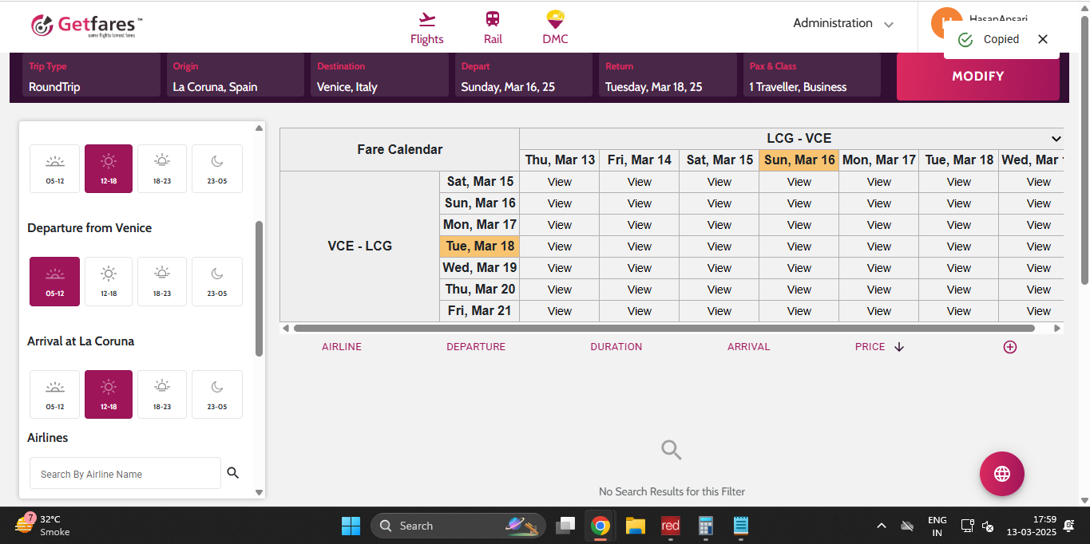Open the Calculator app in taskbar
1090x544 pixels.
tap(705, 526)
